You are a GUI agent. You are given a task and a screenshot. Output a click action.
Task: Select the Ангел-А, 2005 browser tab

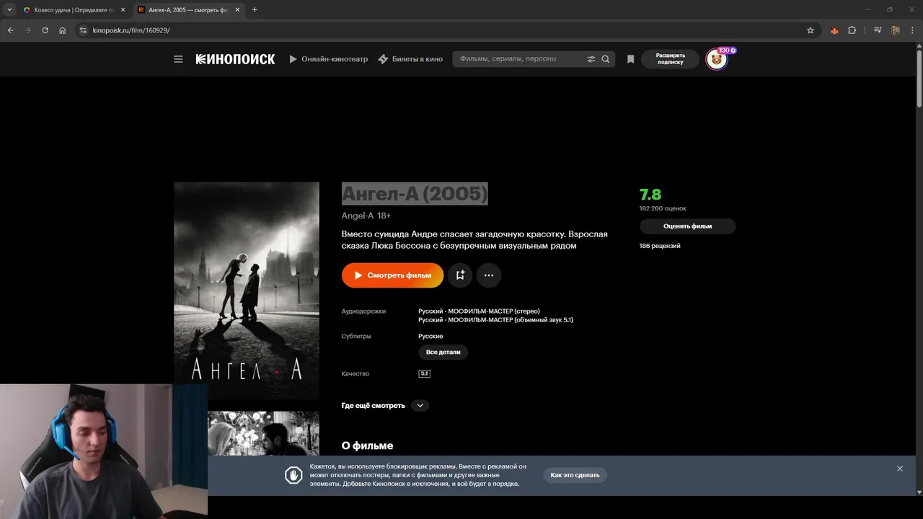click(187, 10)
